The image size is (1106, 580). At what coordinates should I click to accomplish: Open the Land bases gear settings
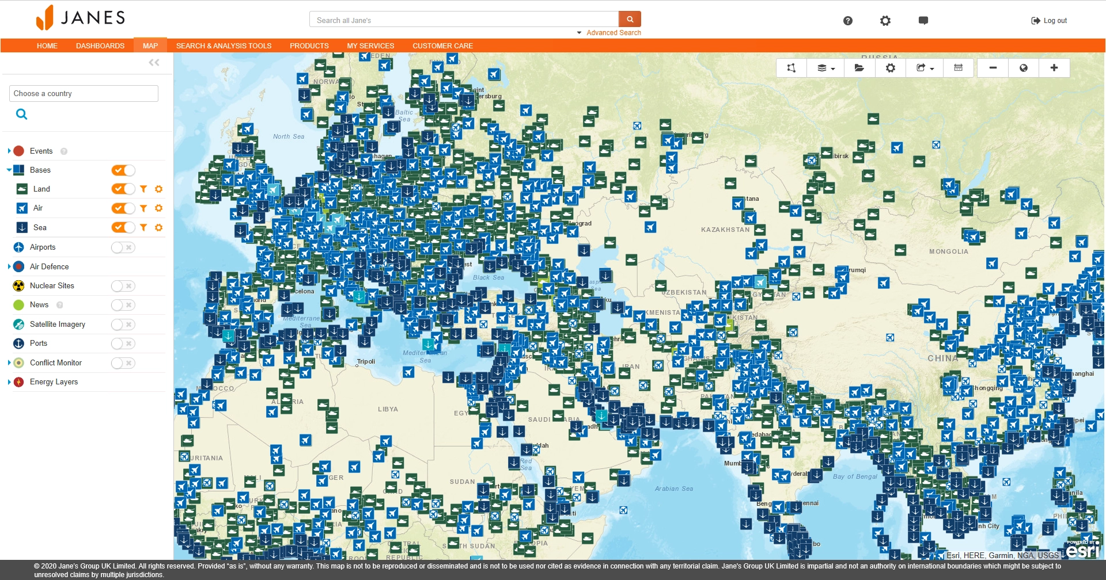pos(159,189)
